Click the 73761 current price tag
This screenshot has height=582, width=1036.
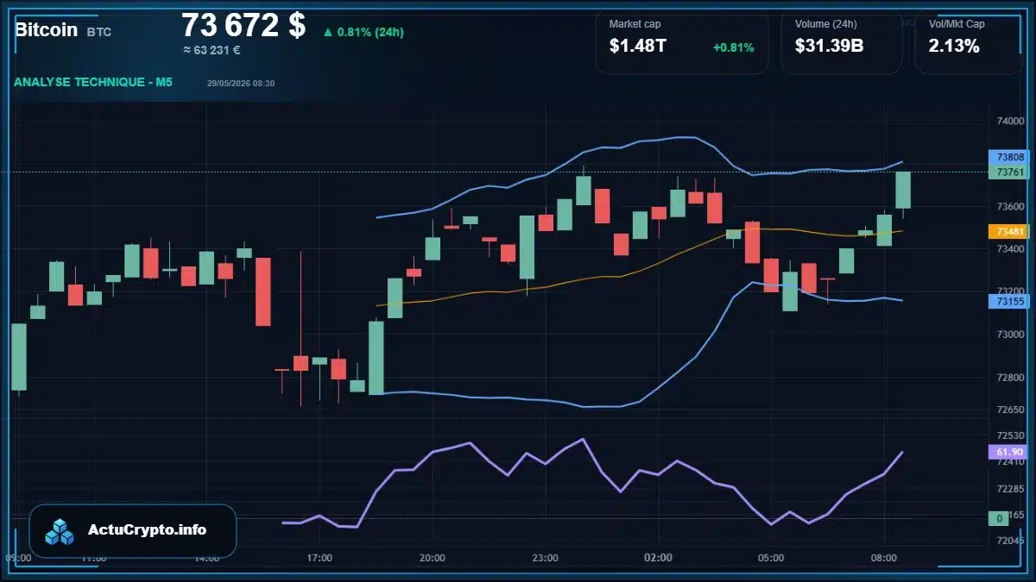pyautogui.click(x=1009, y=172)
